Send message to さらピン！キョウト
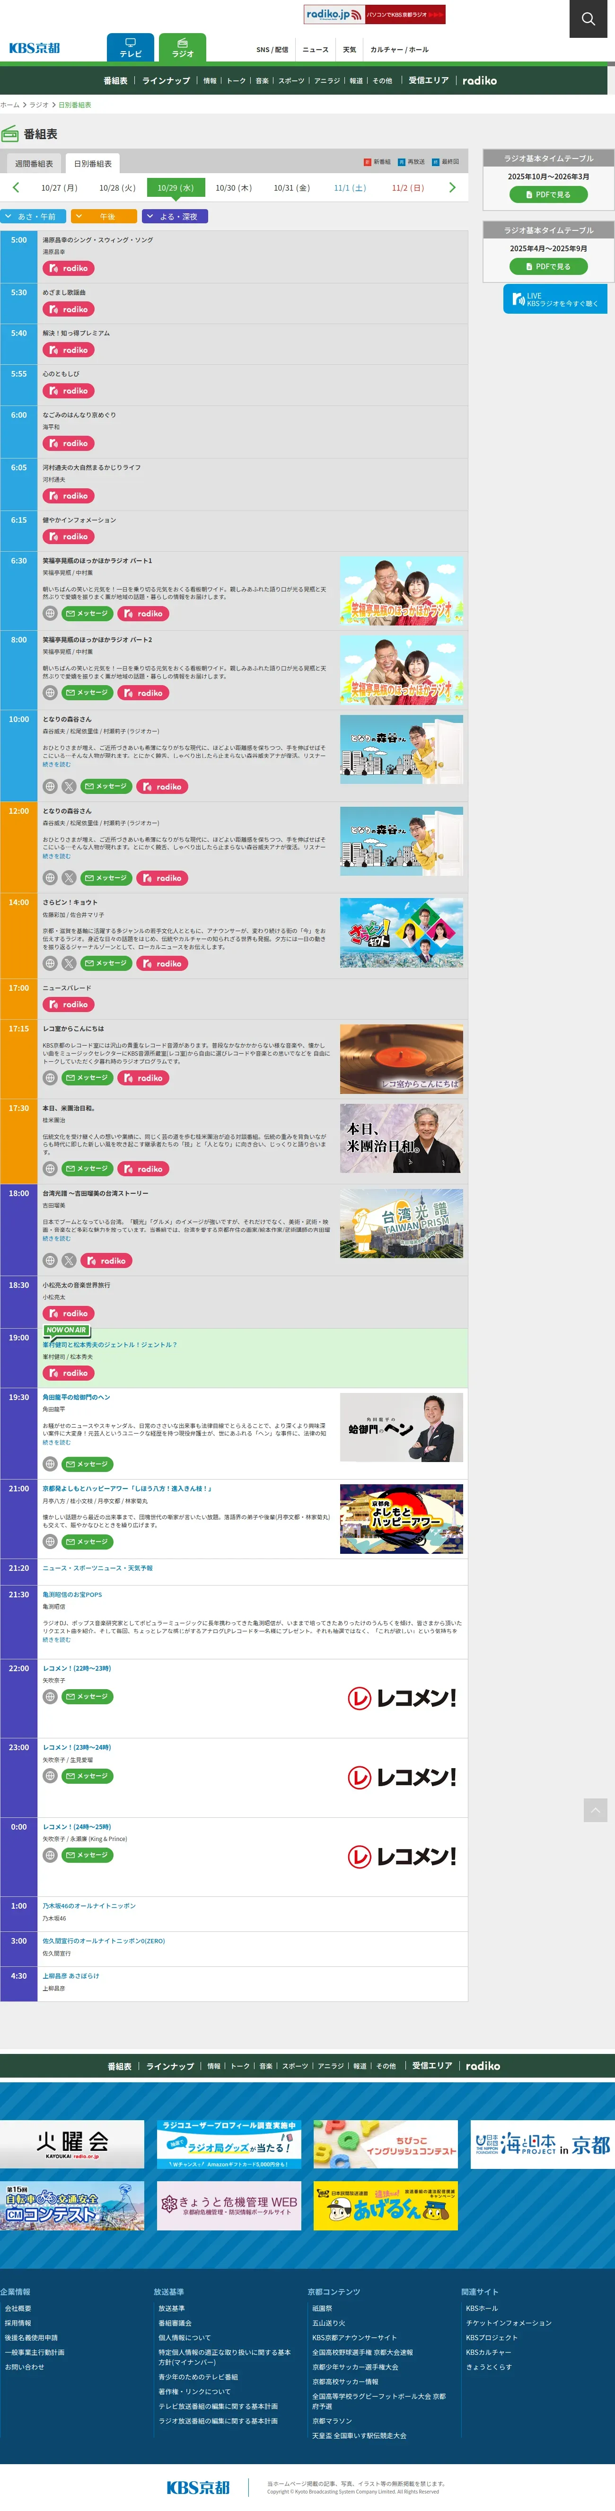The width and height of the screenshot is (615, 2511). click(x=105, y=963)
